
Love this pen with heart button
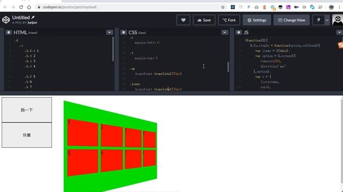[x=183, y=20]
